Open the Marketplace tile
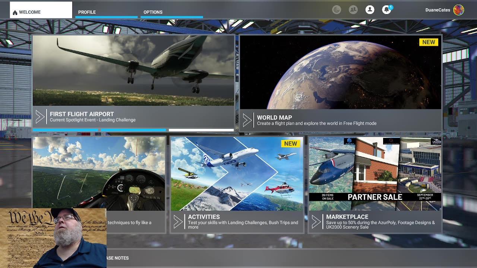 point(375,185)
